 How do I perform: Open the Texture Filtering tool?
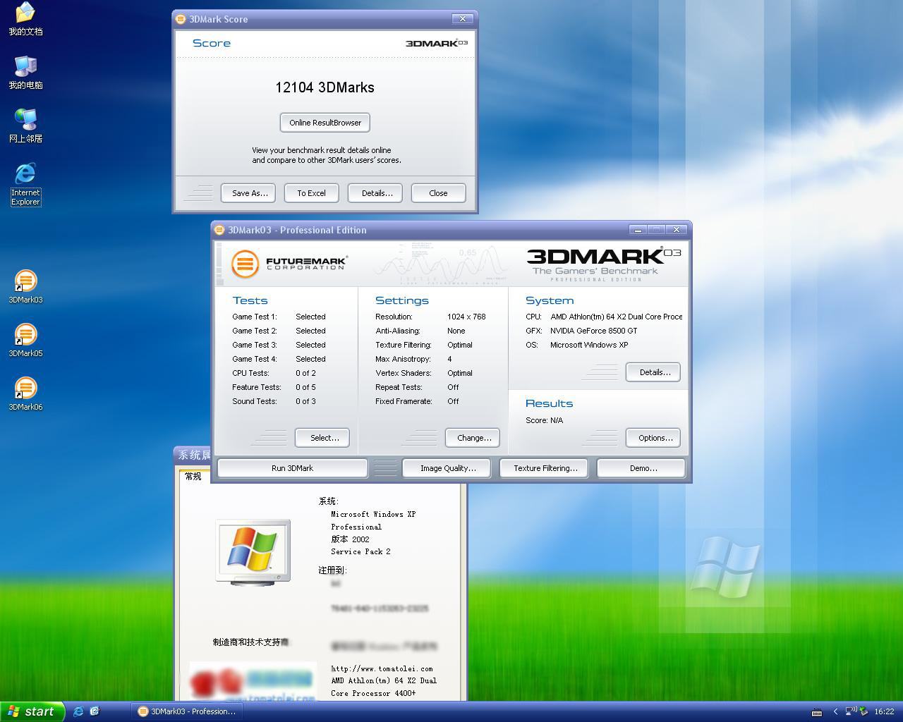(545, 468)
